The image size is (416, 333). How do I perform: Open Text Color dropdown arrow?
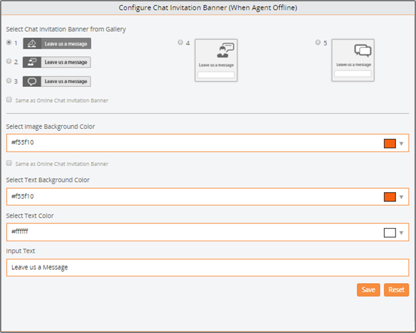click(x=401, y=233)
